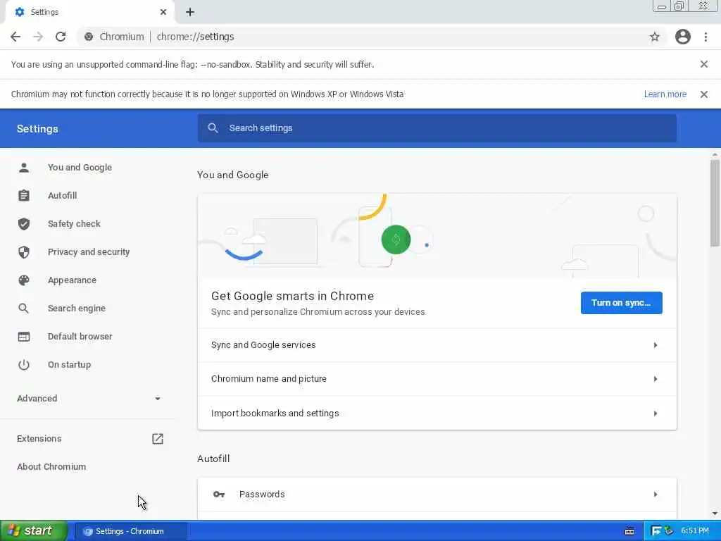
Task: Expand the Advanced section arrow
Action: pyautogui.click(x=158, y=399)
